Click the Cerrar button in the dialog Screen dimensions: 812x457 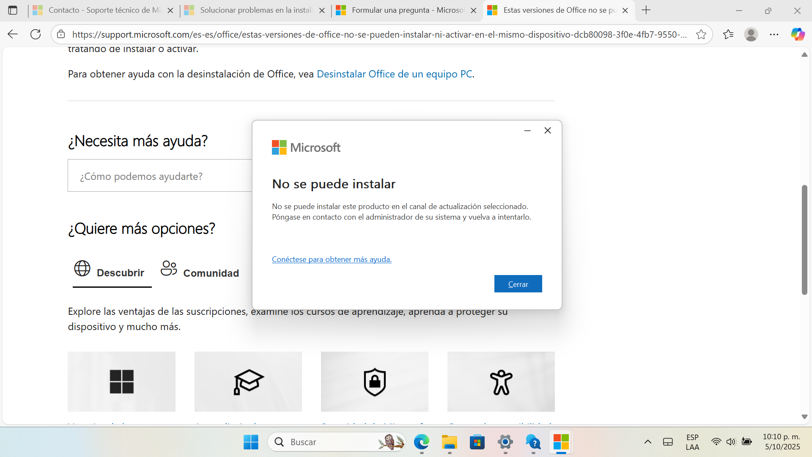518,284
